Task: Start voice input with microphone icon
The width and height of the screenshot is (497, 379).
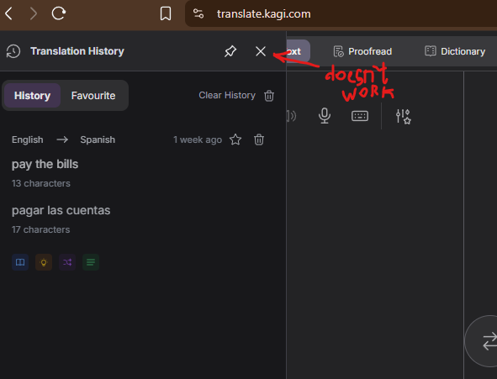Action: [325, 116]
